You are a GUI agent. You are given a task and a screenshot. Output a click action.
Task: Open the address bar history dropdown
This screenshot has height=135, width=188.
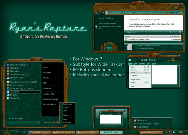(x=162, y=13)
